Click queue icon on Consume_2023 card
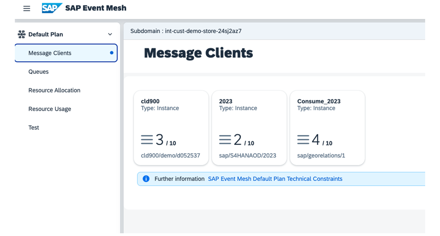Screen dimensions: 440x236 coord(303,139)
